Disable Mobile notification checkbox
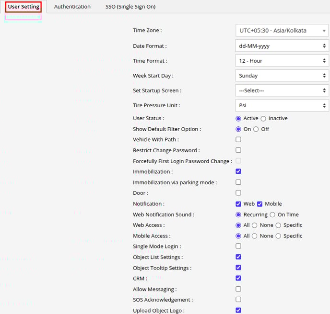This screenshot has height=314, width=330. tap(260, 204)
